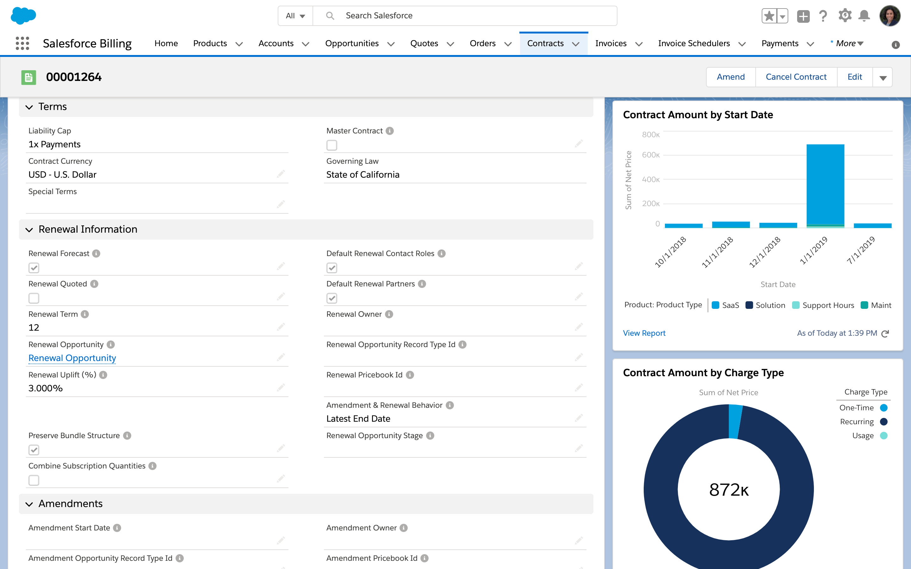This screenshot has width=911, height=569.
Task: Toggle the Renewal Forecast checkbox
Action: click(x=34, y=268)
